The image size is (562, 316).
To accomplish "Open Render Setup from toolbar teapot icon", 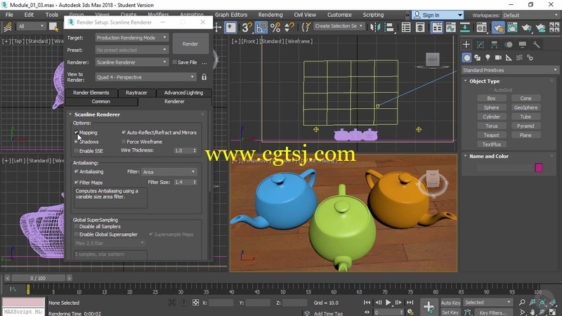I will pos(498,27).
